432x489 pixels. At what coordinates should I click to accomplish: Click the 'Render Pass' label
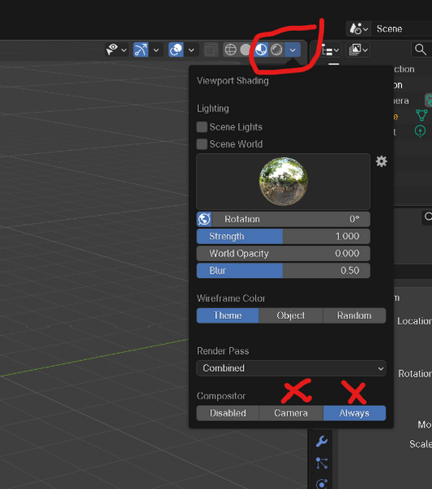coord(223,351)
